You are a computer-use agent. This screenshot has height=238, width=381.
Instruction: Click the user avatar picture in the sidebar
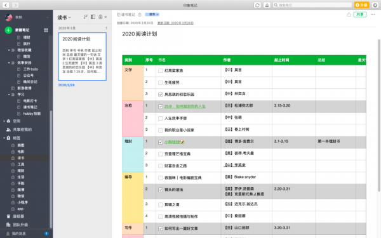pyautogui.click(x=8, y=17)
